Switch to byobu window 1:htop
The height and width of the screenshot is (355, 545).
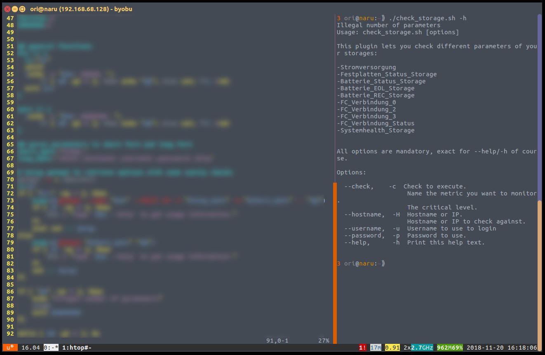[77, 348]
